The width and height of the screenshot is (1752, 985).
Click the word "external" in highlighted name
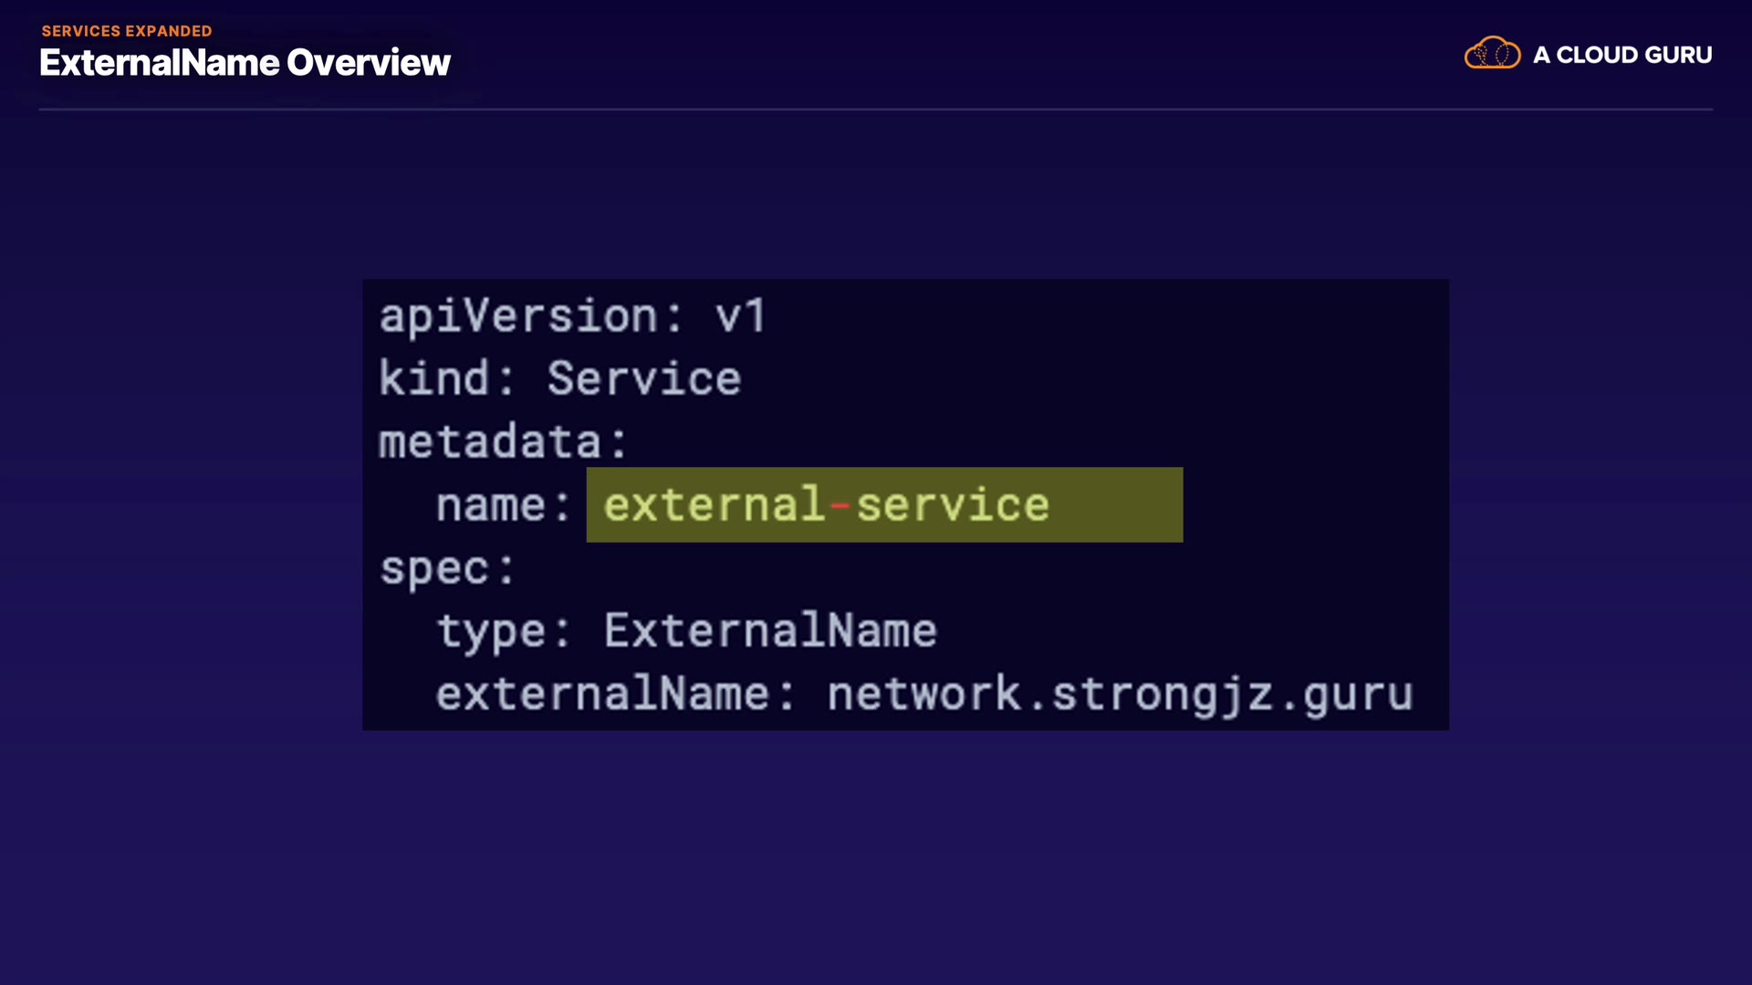[714, 505]
